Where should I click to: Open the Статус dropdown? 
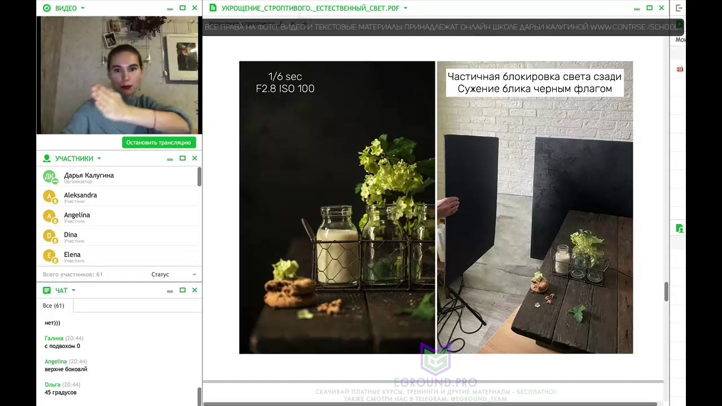174,275
